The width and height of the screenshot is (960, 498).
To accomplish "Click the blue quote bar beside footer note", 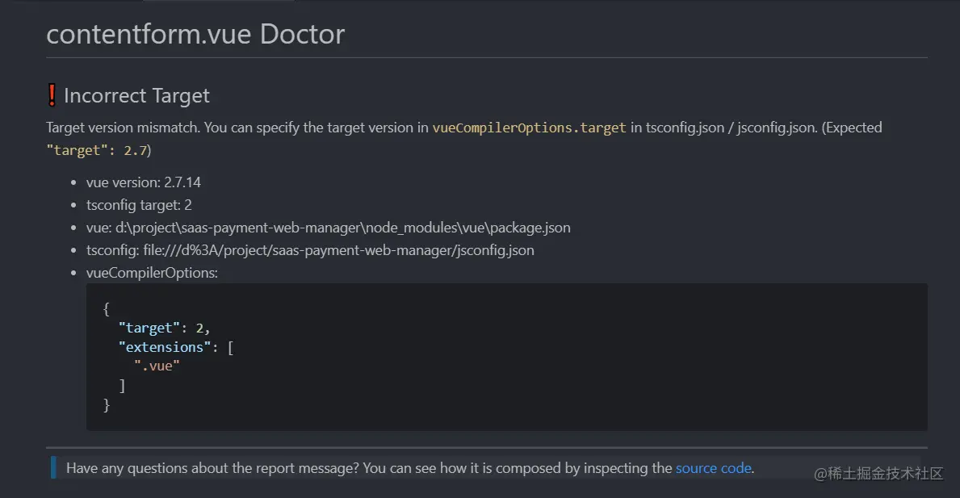I will pyautogui.click(x=53, y=467).
